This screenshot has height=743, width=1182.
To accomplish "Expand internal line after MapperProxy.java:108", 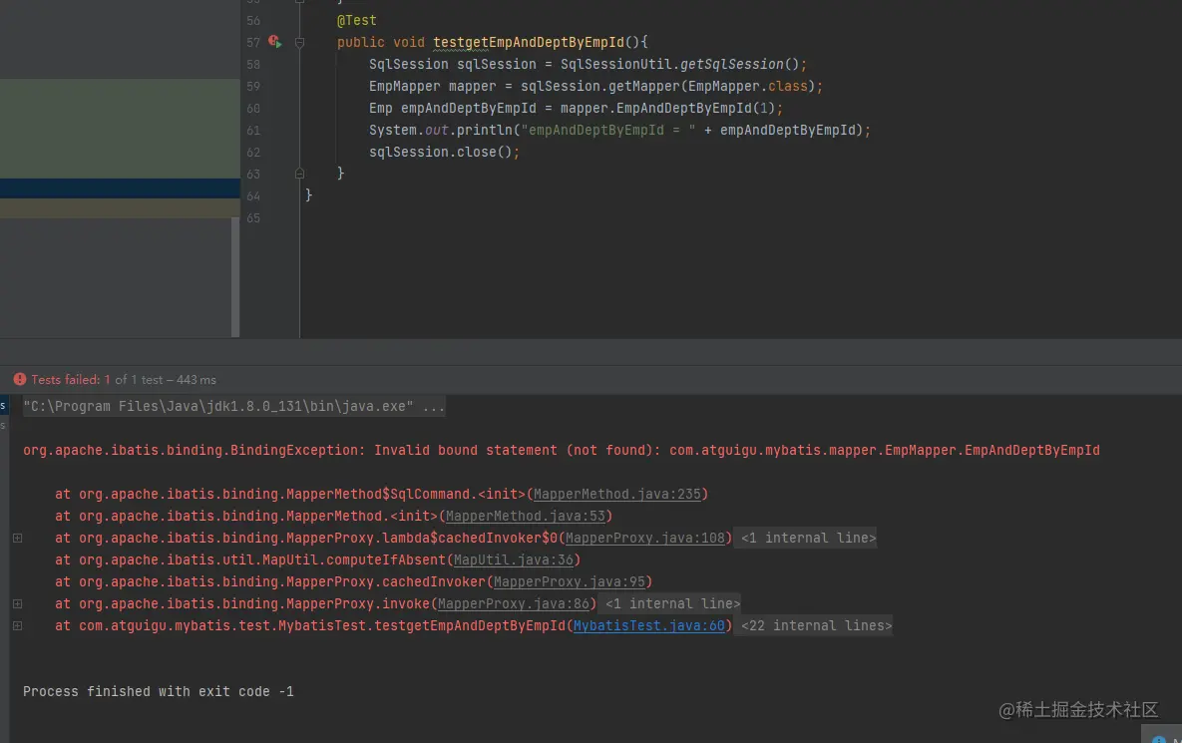I will (x=17, y=538).
